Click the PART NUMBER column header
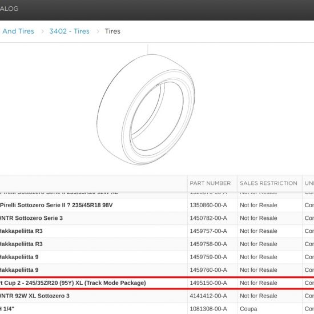Screen dimensions: 314x314 (210, 183)
